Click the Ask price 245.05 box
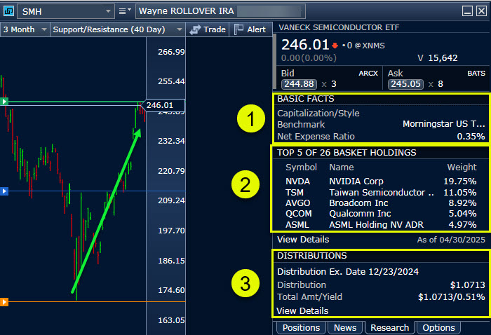Image resolution: width=491 pixels, height=335 pixels. tap(404, 84)
